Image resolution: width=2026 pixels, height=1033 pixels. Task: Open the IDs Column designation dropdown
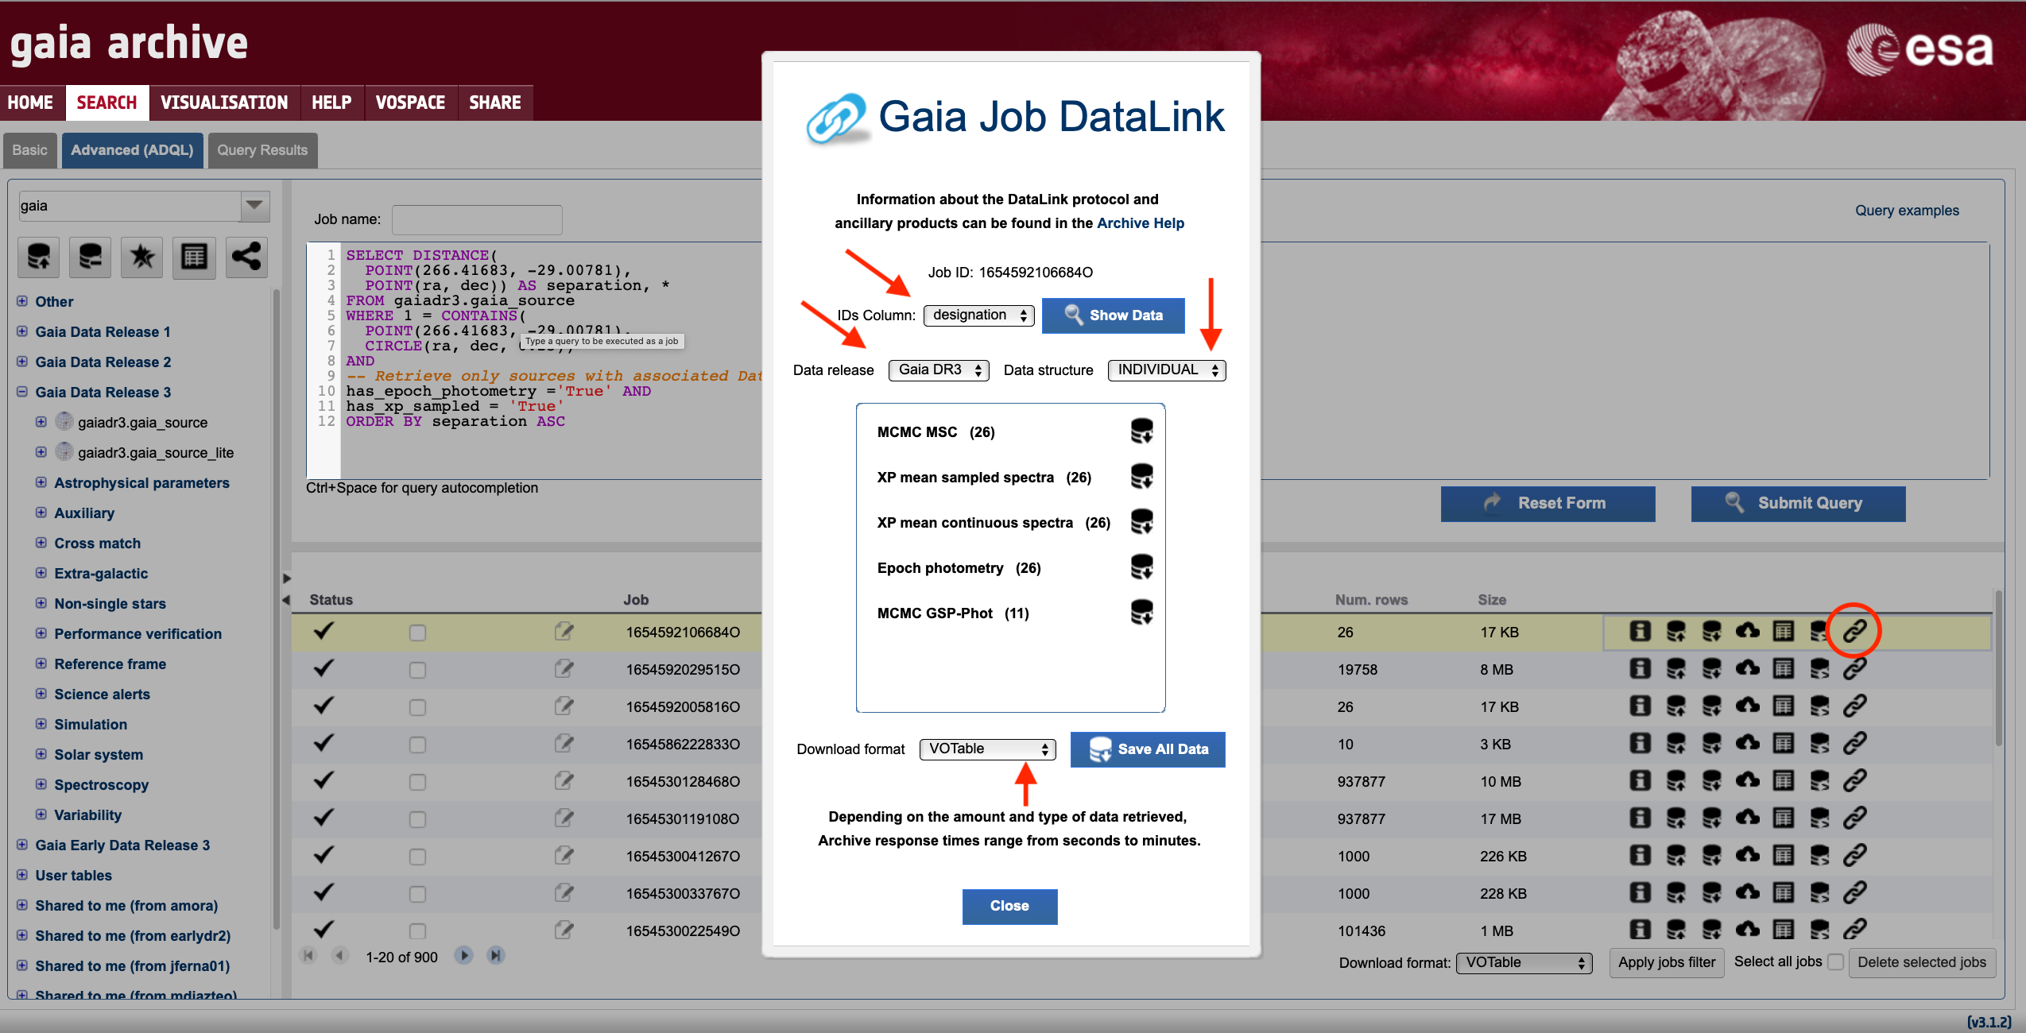[978, 315]
